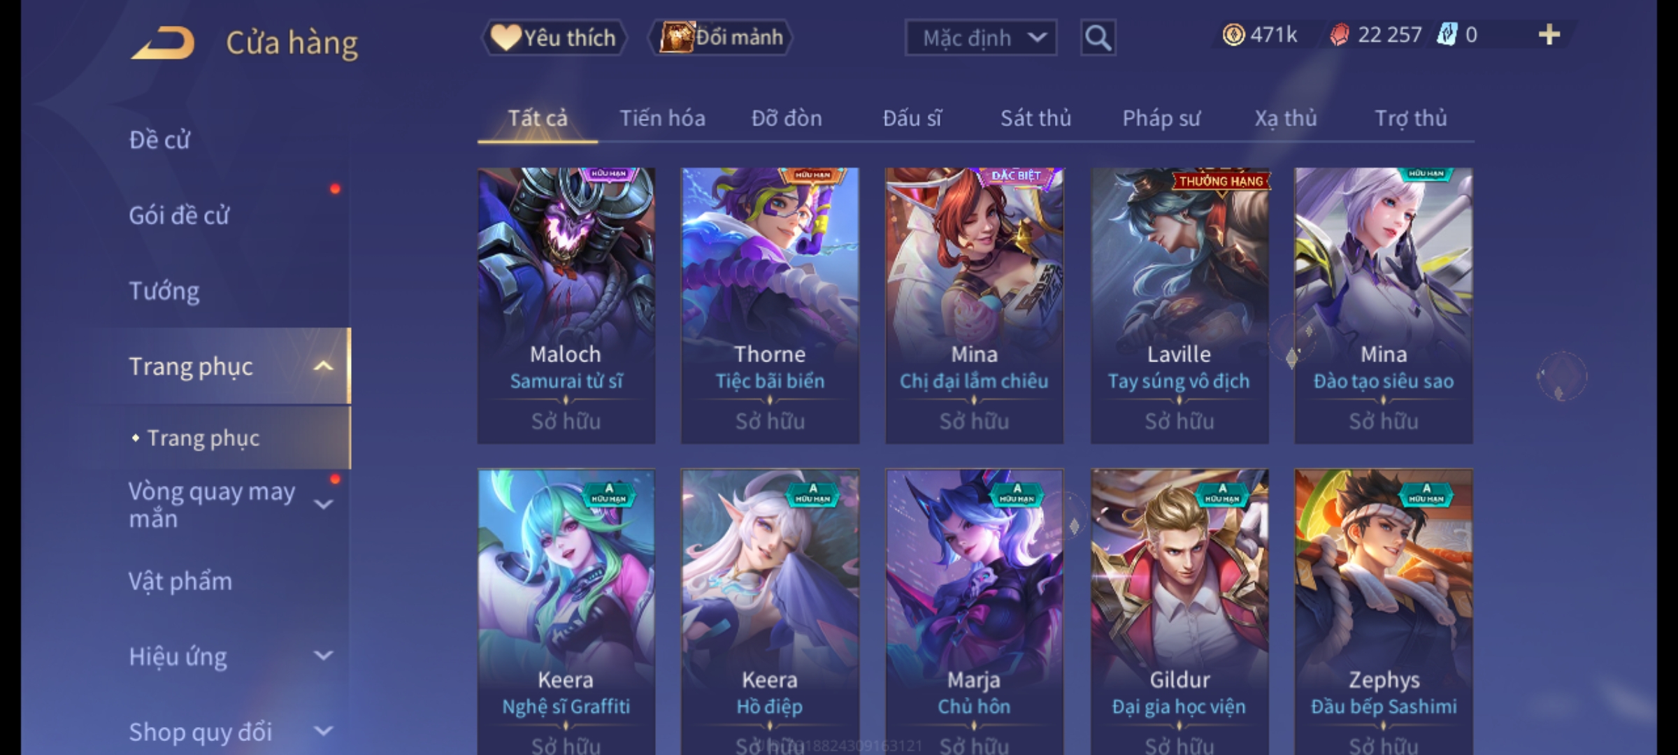Tap the back arrow beside Cửa hàng
The height and width of the screenshot is (755, 1678).
(x=162, y=43)
